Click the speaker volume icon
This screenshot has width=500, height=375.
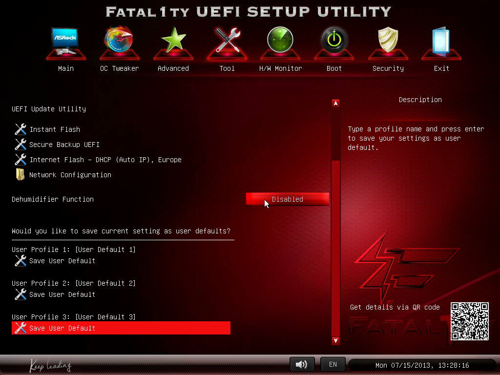(x=302, y=364)
